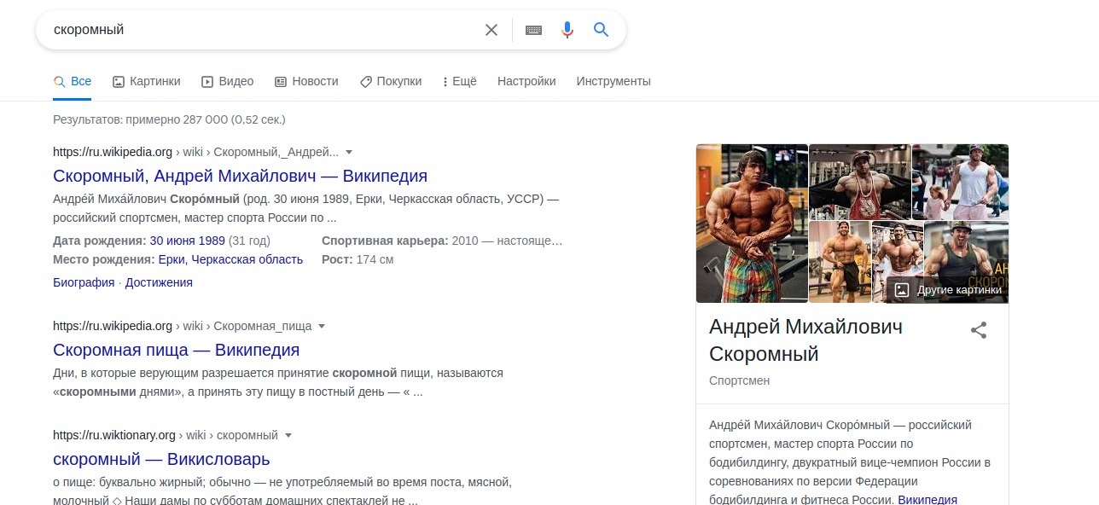Click the Андрей Михайлович Скоромный panel title
The image size is (1099, 505).
pyautogui.click(x=805, y=340)
